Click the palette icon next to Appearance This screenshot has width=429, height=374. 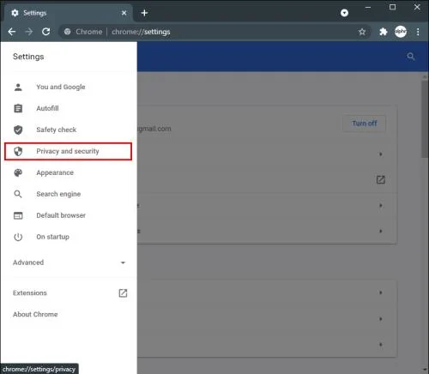click(18, 172)
